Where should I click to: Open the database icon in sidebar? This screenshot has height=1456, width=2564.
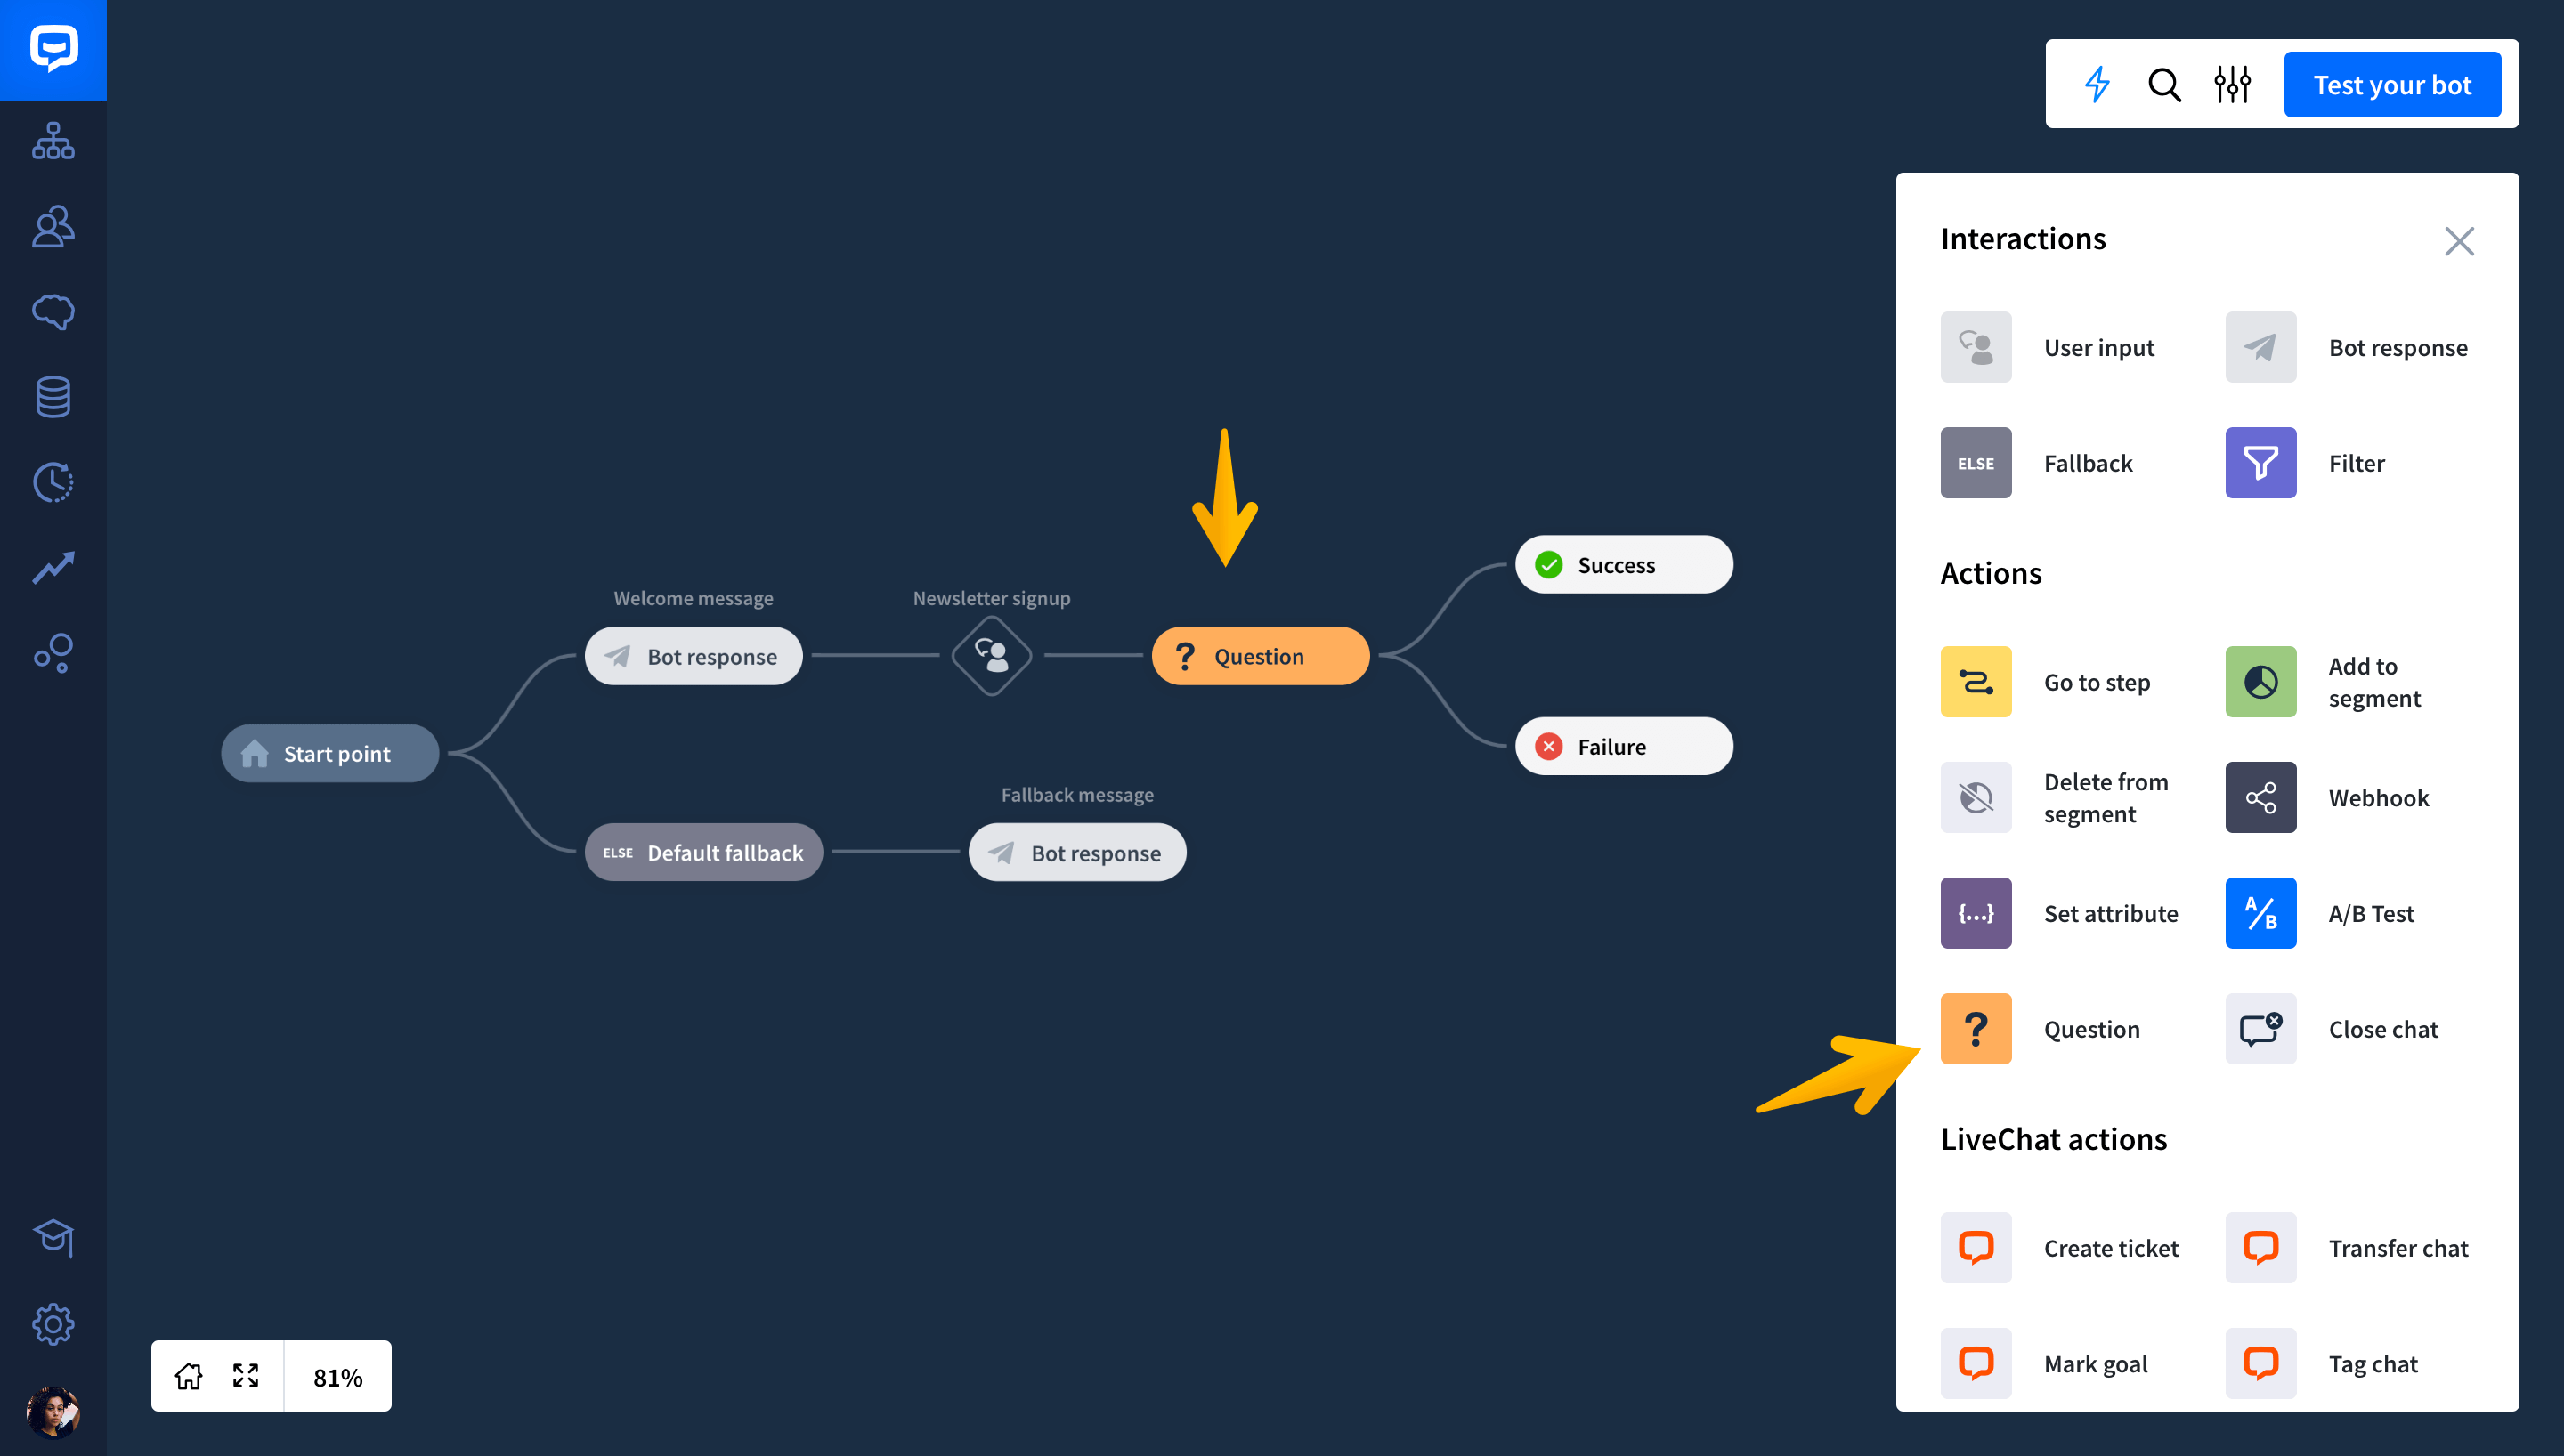point(53,397)
